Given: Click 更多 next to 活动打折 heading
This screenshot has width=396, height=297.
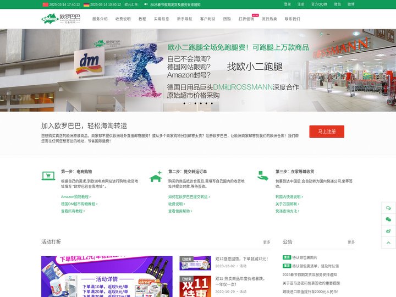Looking at the screenshot, I should click(267, 242).
